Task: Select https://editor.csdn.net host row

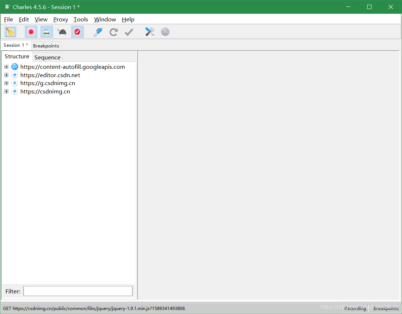Action: coord(50,75)
